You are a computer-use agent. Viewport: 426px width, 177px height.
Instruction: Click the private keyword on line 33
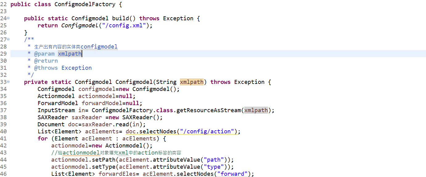(36, 82)
